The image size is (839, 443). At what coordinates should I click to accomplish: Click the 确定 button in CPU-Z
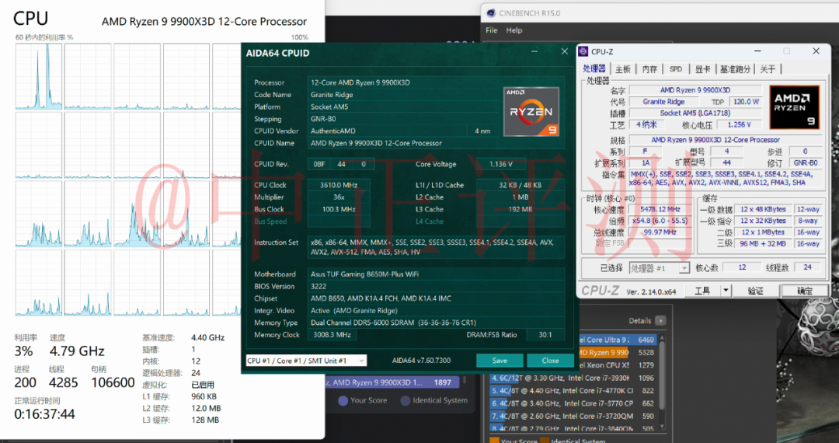tap(804, 291)
